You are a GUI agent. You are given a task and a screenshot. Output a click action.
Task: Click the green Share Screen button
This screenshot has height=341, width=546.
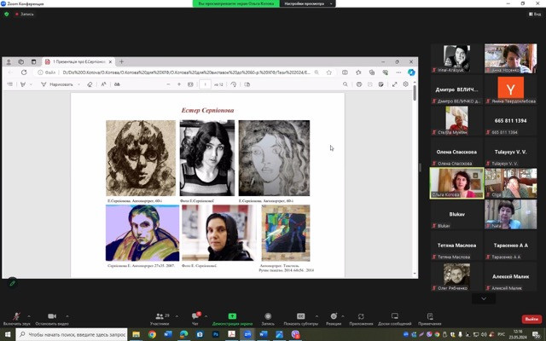(x=232, y=317)
